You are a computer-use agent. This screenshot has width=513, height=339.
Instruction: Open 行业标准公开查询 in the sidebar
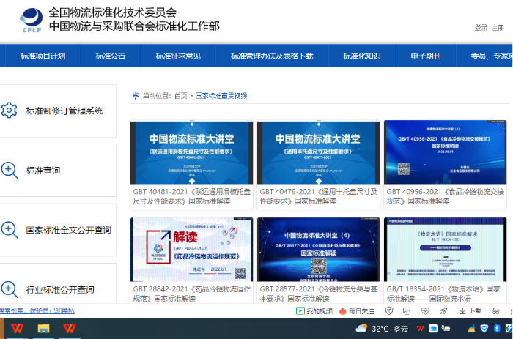[x=60, y=289]
